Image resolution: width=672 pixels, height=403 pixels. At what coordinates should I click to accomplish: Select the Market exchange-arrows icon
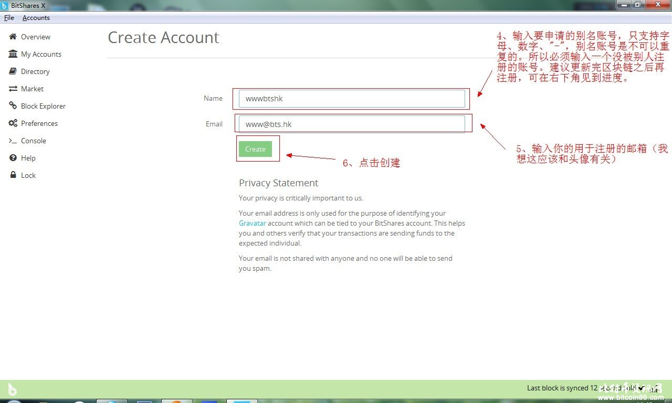[x=13, y=89]
